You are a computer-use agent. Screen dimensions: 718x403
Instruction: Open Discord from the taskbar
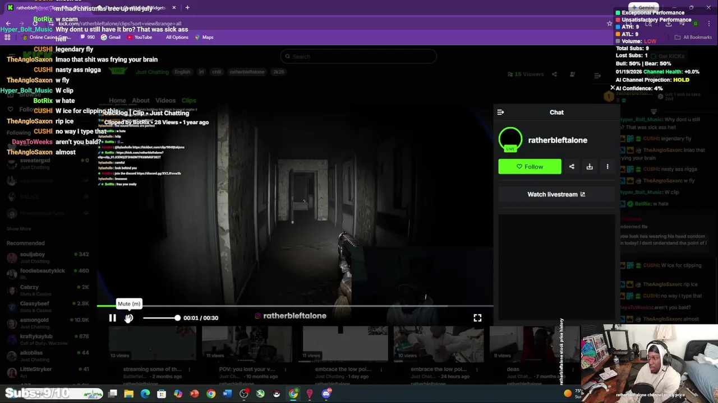click(x=326, y=394)
